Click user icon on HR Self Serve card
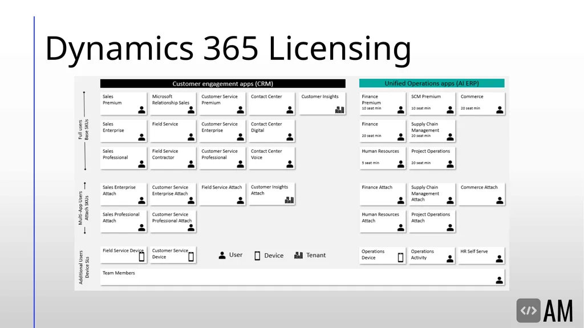 pyautogui.click(x=500, y=258)
